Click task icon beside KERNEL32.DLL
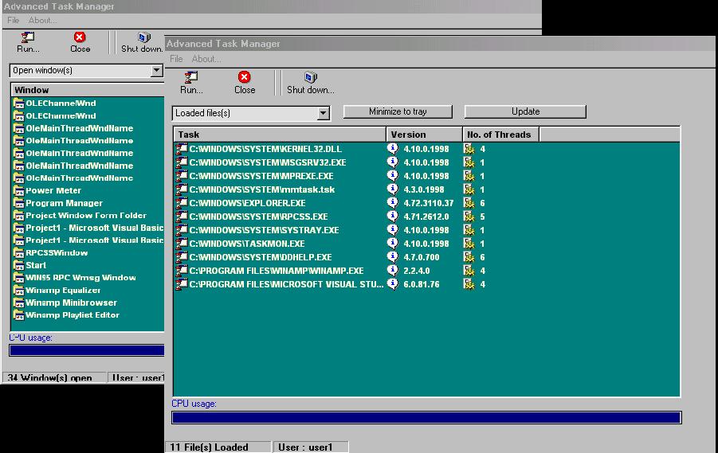 pyautogui.click(x=182, y=148)
